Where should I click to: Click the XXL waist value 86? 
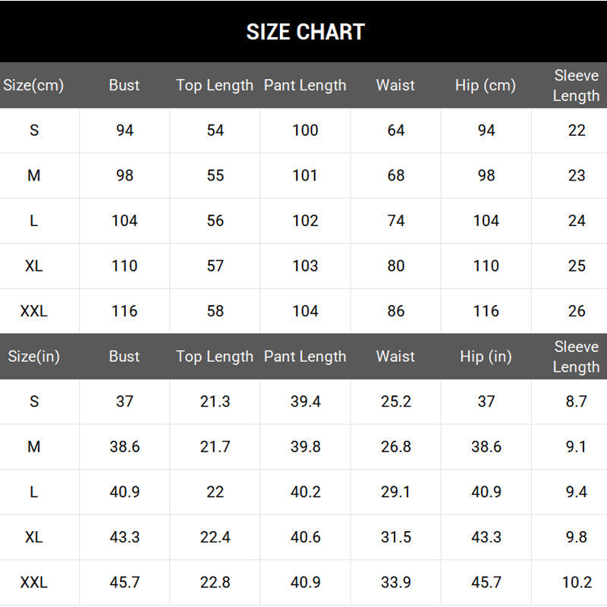(396, 311)
